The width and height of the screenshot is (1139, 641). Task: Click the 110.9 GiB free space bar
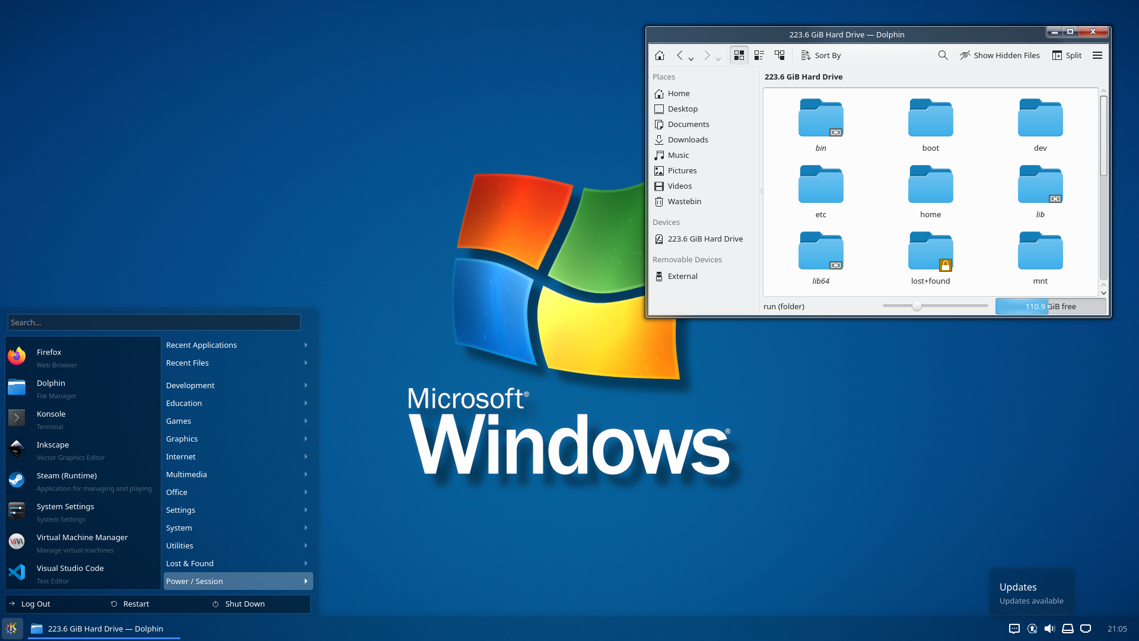pos(1051,306)
